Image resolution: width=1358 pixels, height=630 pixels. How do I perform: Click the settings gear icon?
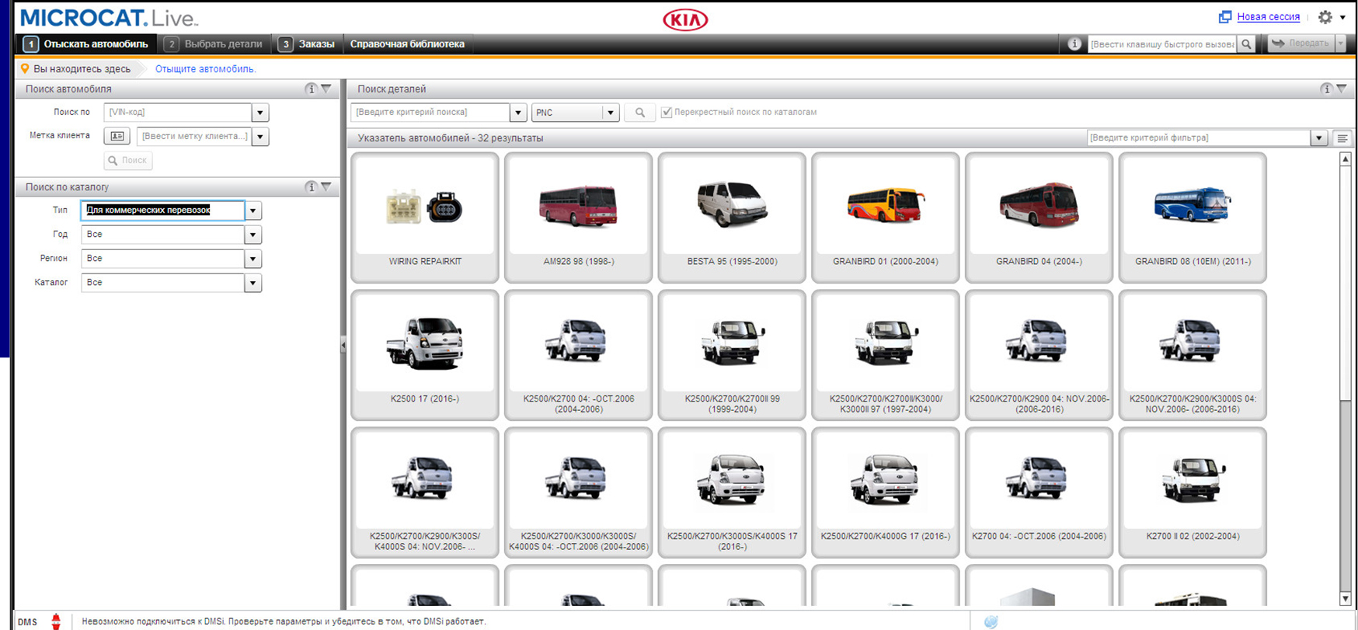point(1325,17)
